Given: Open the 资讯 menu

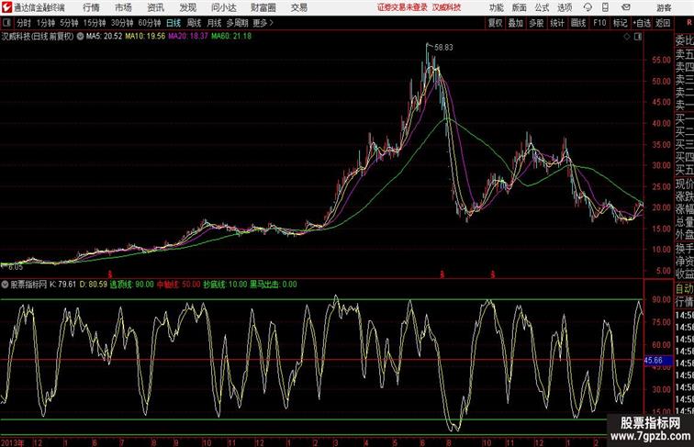Looking at the screenshot, I should (x=155, y=7).
